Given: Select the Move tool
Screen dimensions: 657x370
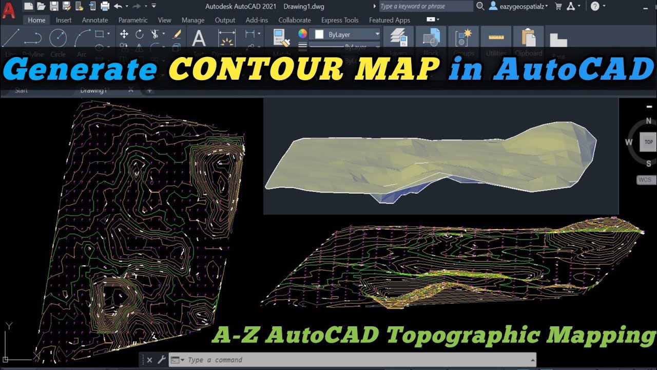Looking at the screenshot, I should (124, 34).
